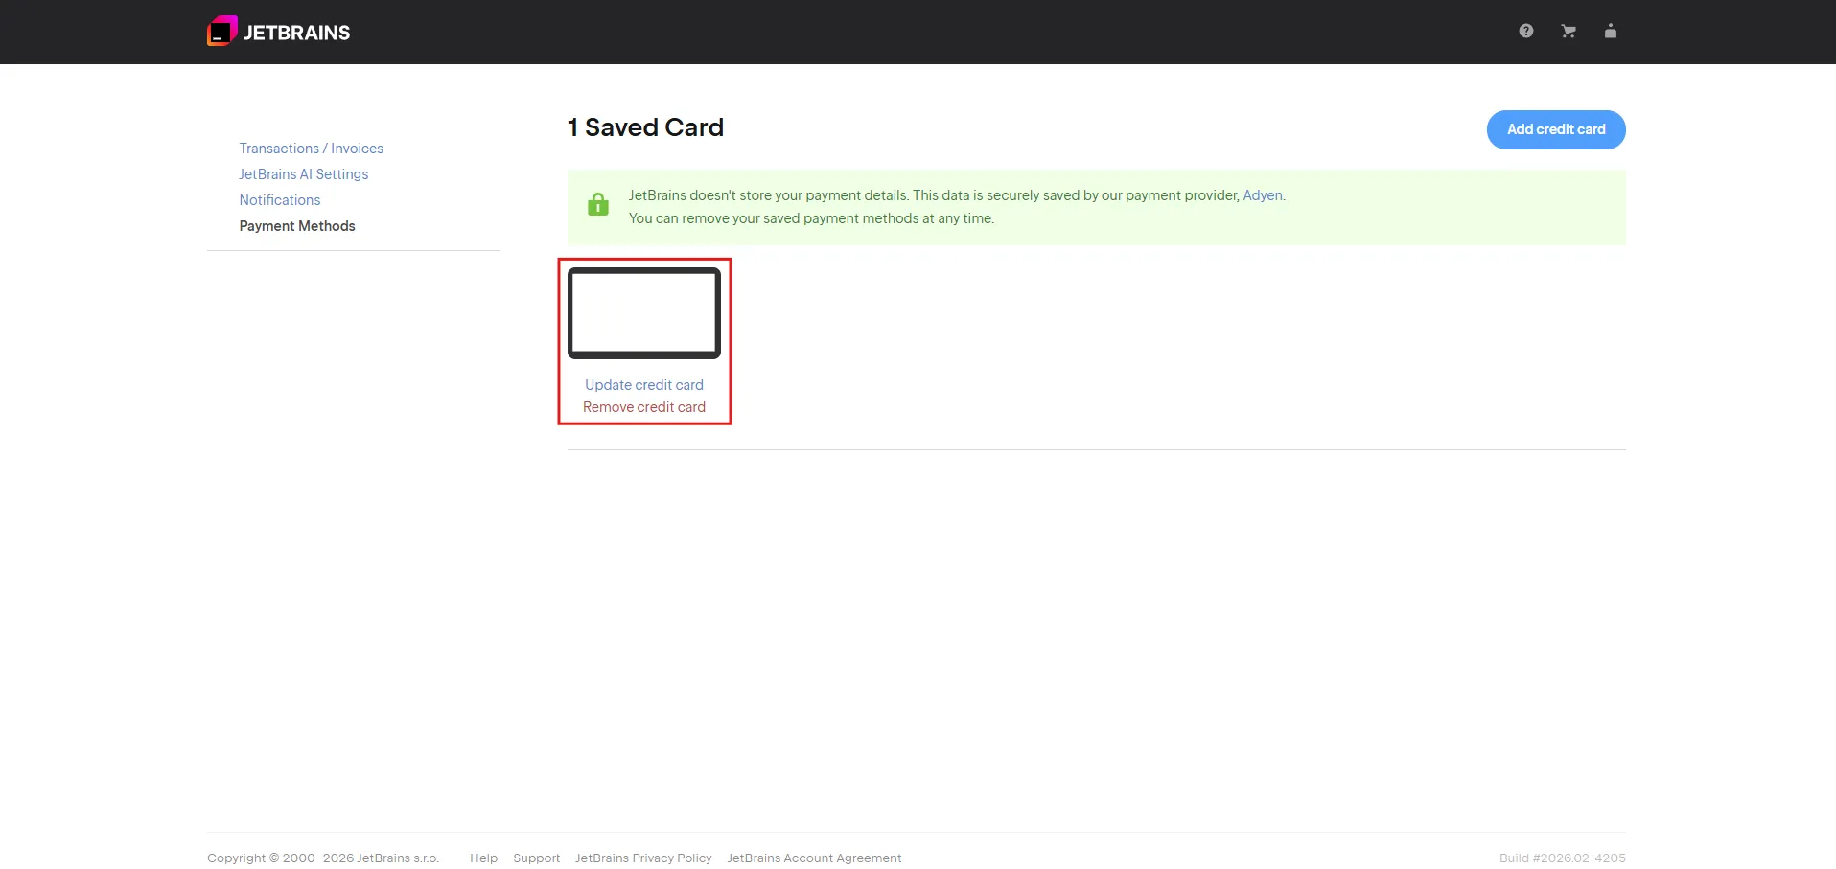1836x869 pixels.
Task: Open Transactions / Invoices in sidebar
Action: point(311,149)
